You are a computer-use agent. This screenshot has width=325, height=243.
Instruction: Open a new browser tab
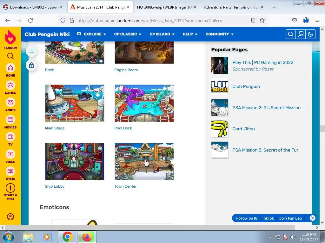point(274,7)
